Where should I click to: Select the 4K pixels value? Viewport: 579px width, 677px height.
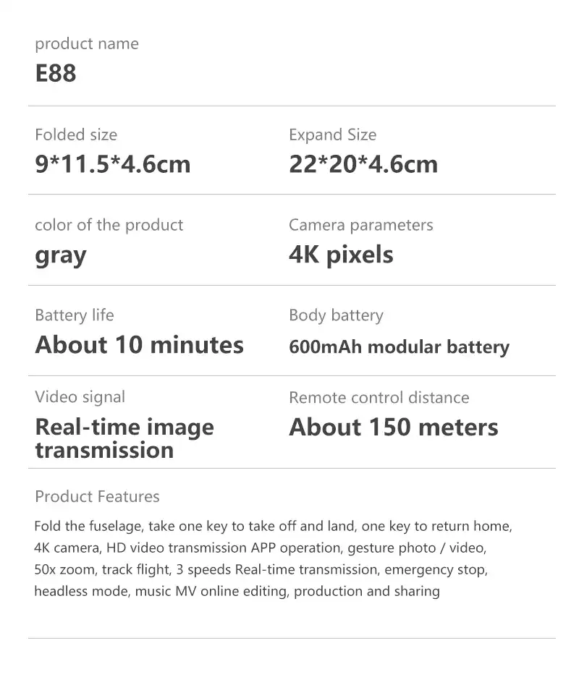[x=342, y=255]
